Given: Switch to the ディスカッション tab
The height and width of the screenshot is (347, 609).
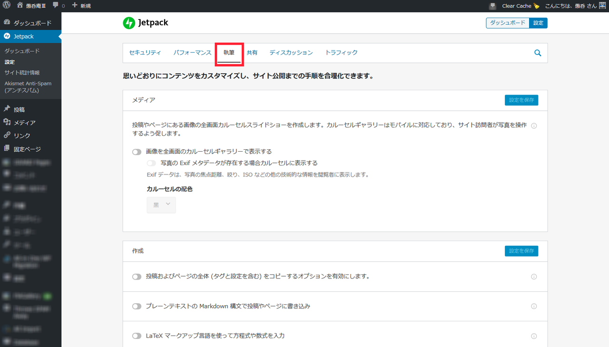Looking at the screenshot, I should coord(291,53).
